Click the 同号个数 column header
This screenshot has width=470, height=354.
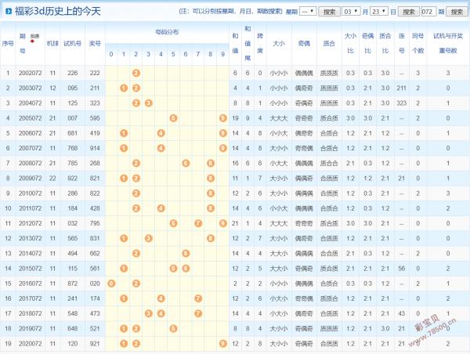418,43
